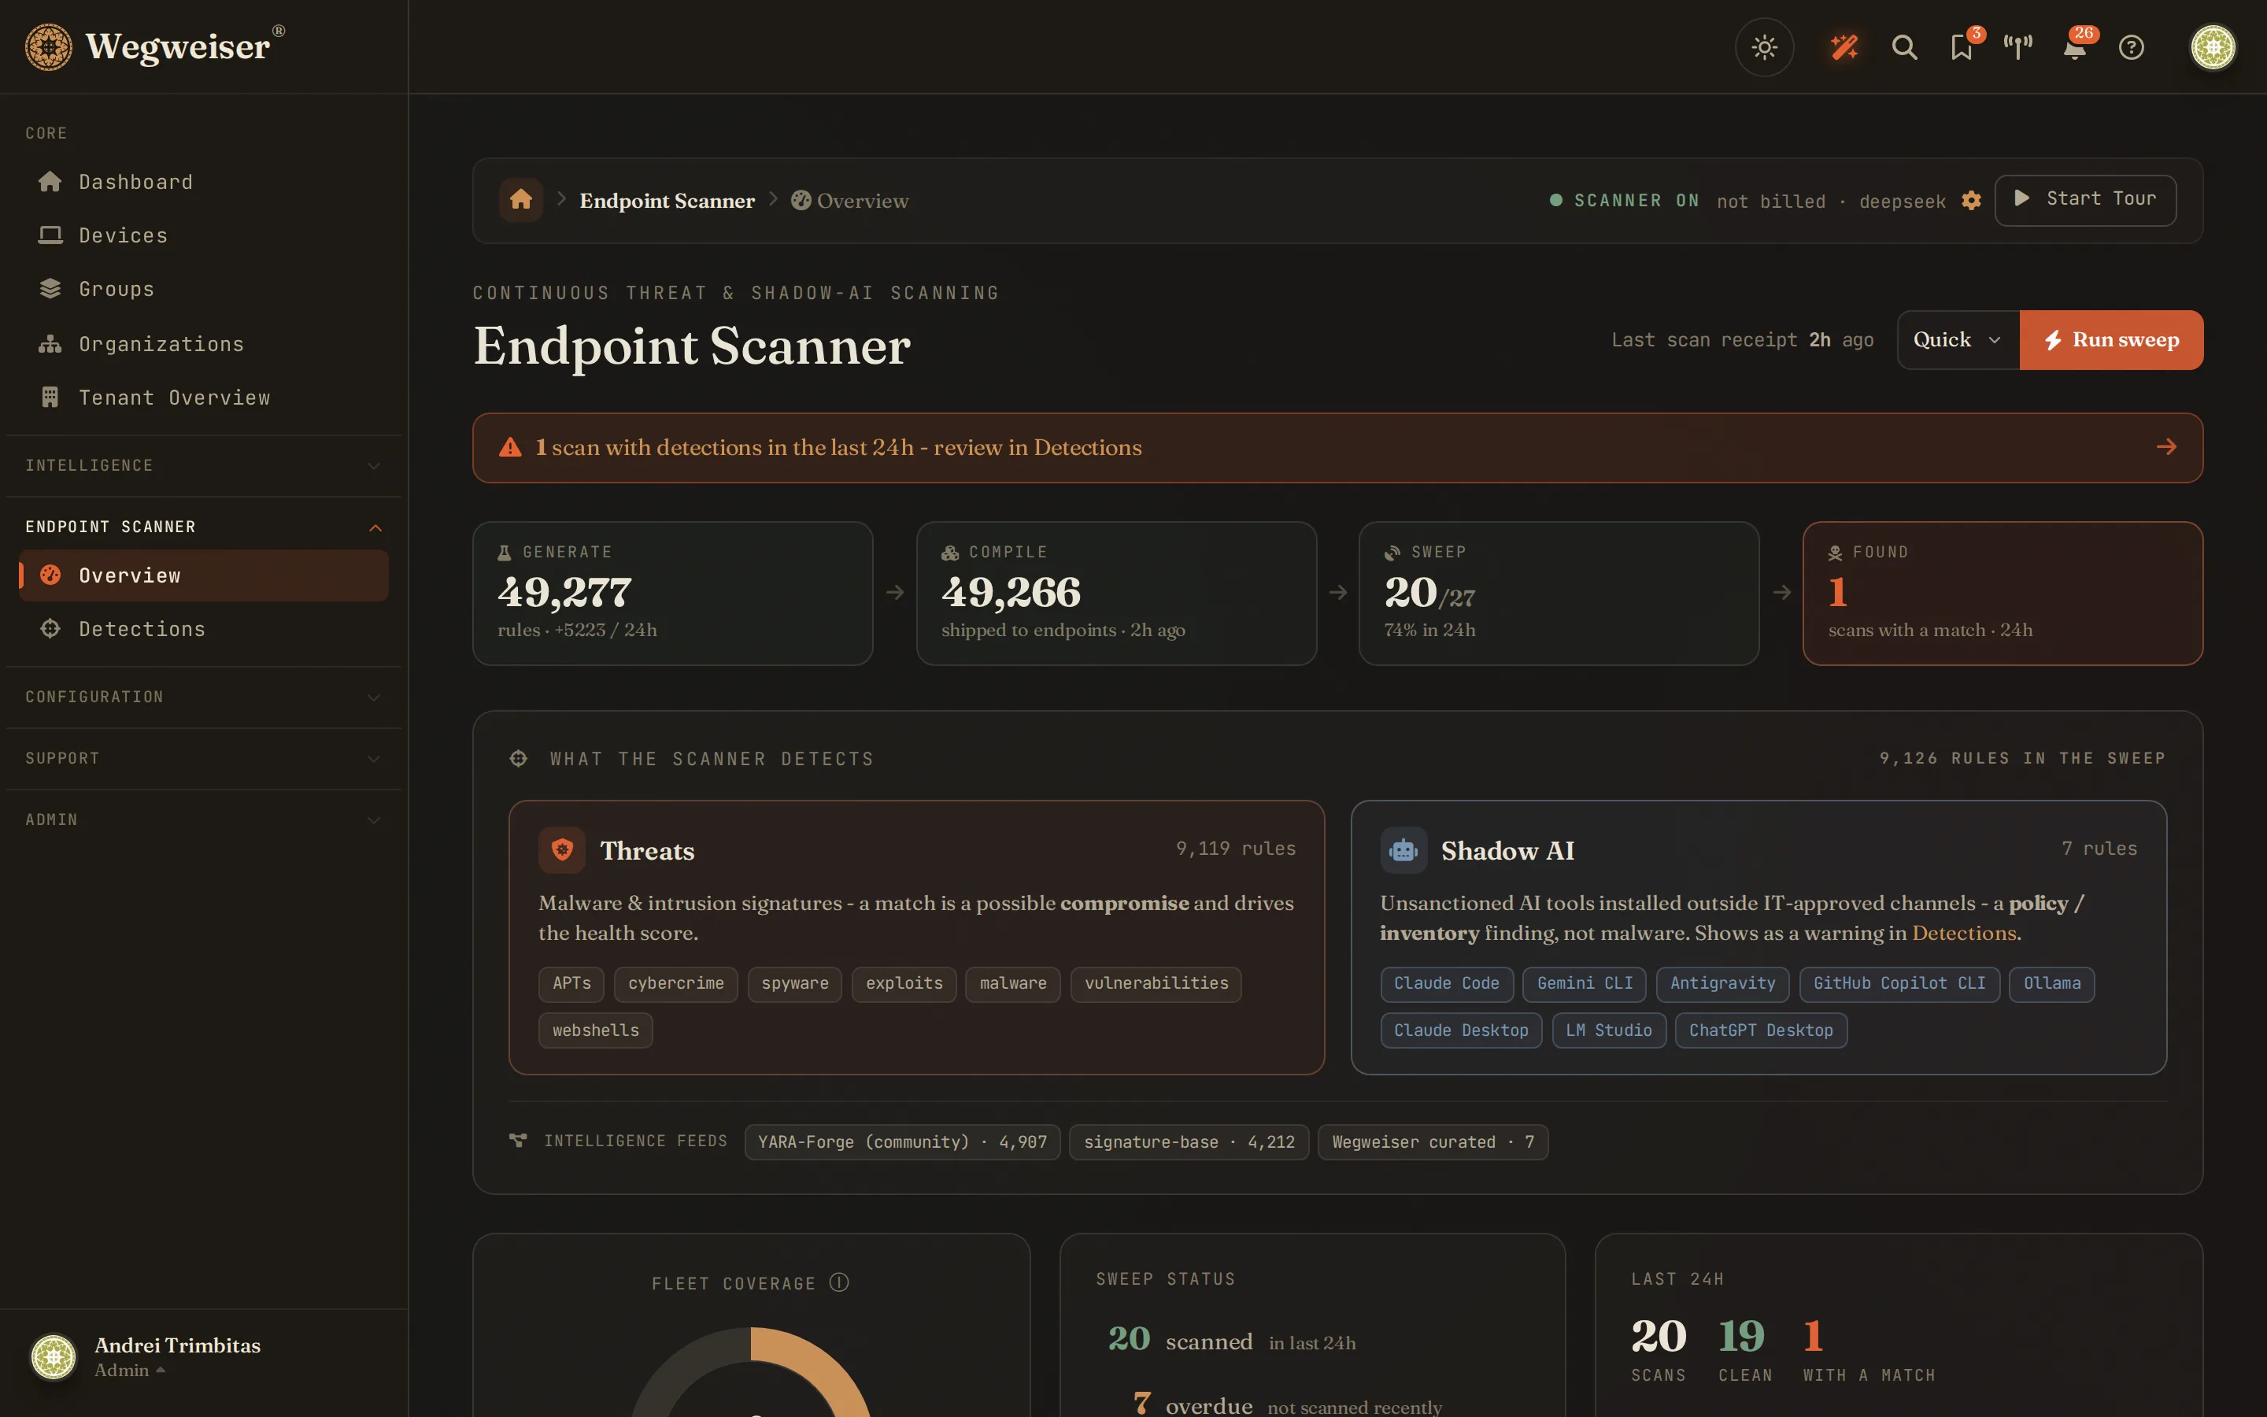Open the Sweep stats card
2267x1417 pixels.
tap(1559, 594)
